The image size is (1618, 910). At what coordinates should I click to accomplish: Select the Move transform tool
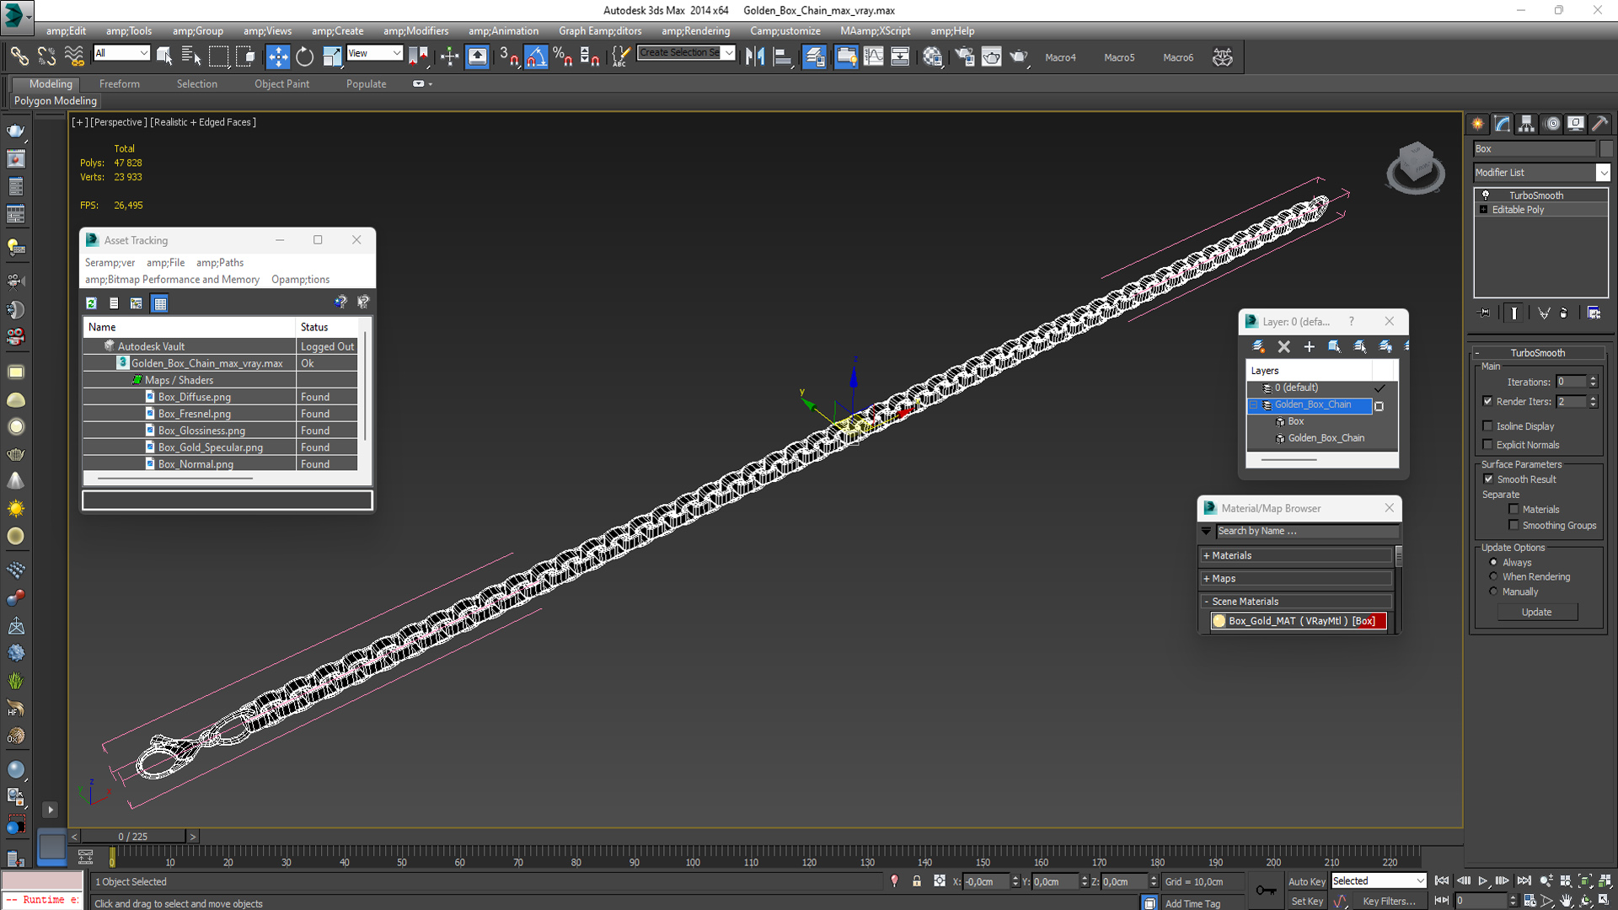[x=277, y=57]
